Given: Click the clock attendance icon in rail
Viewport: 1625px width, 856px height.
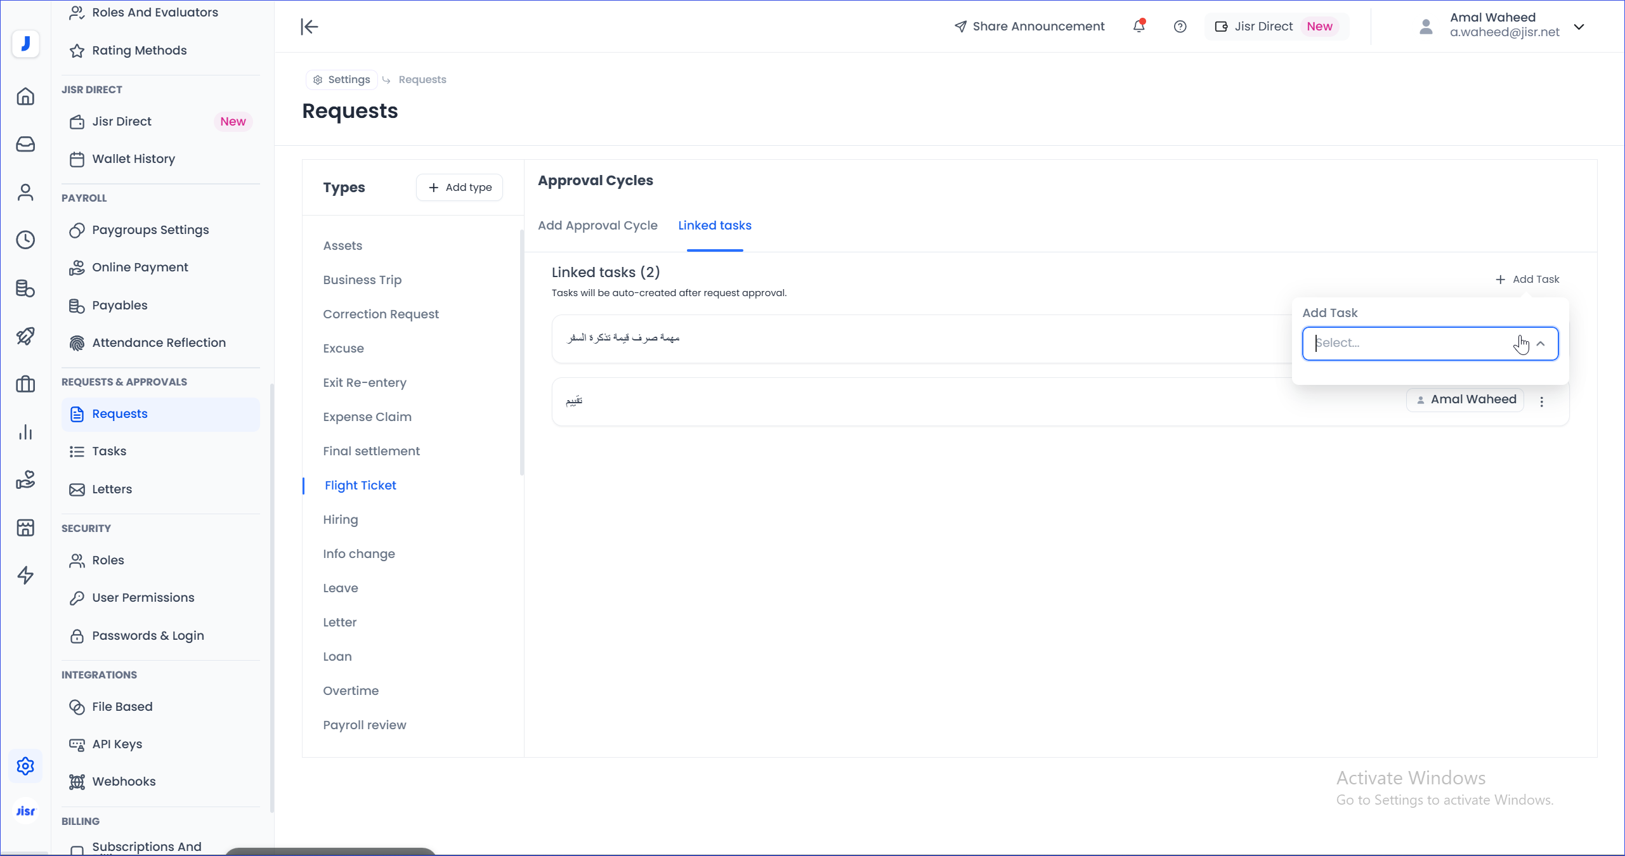Looking at the screenshot, I should click(x=25, y=240).
